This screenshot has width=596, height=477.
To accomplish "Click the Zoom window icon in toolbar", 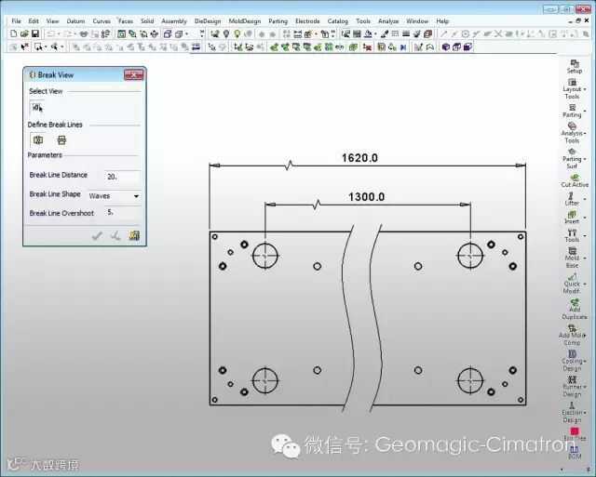I will click(121, 34).
